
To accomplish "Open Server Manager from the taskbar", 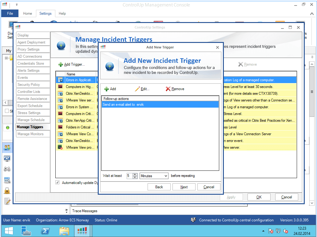I will click(26, 231).
